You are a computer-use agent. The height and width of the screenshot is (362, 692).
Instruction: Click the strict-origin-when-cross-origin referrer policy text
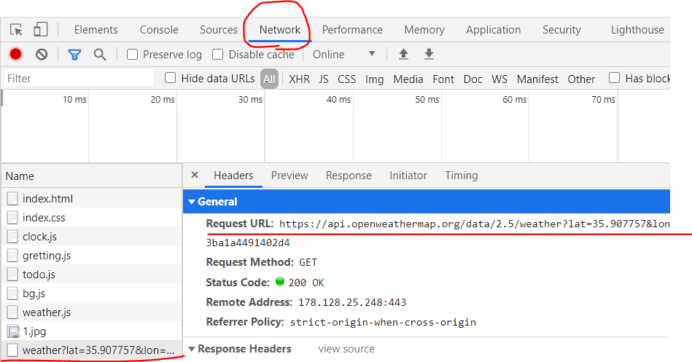pyautogui.click(x=383, y=323)
